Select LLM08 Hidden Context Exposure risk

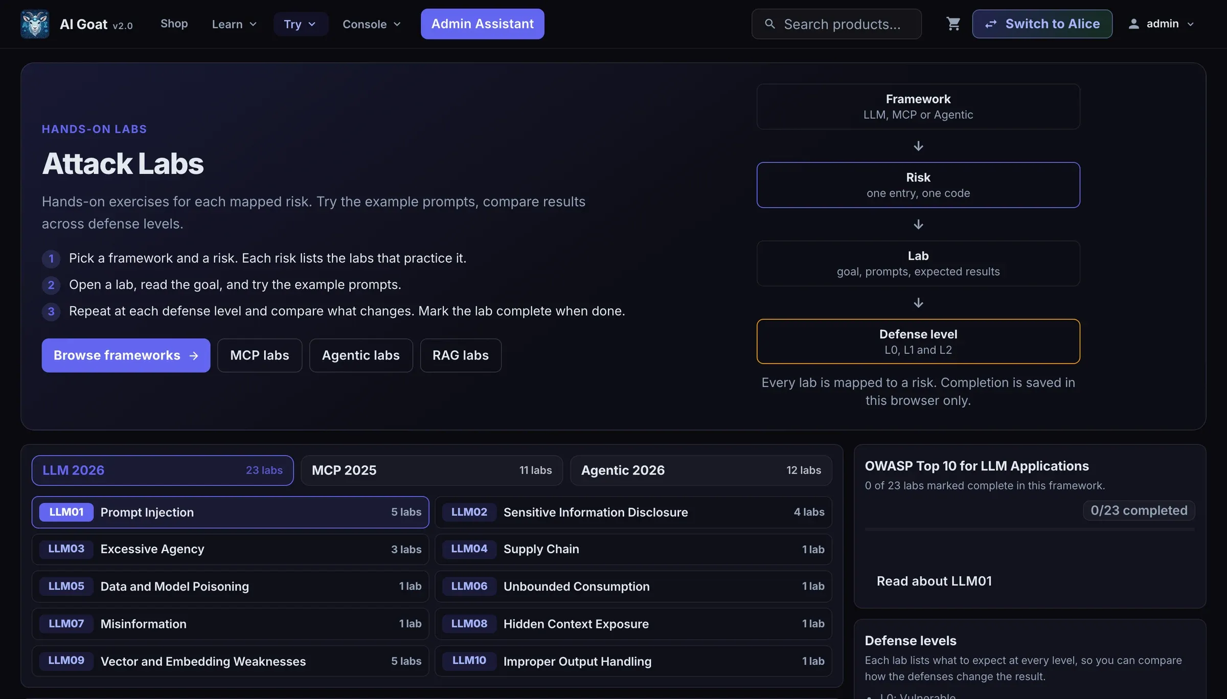click(x=633, y=624)
